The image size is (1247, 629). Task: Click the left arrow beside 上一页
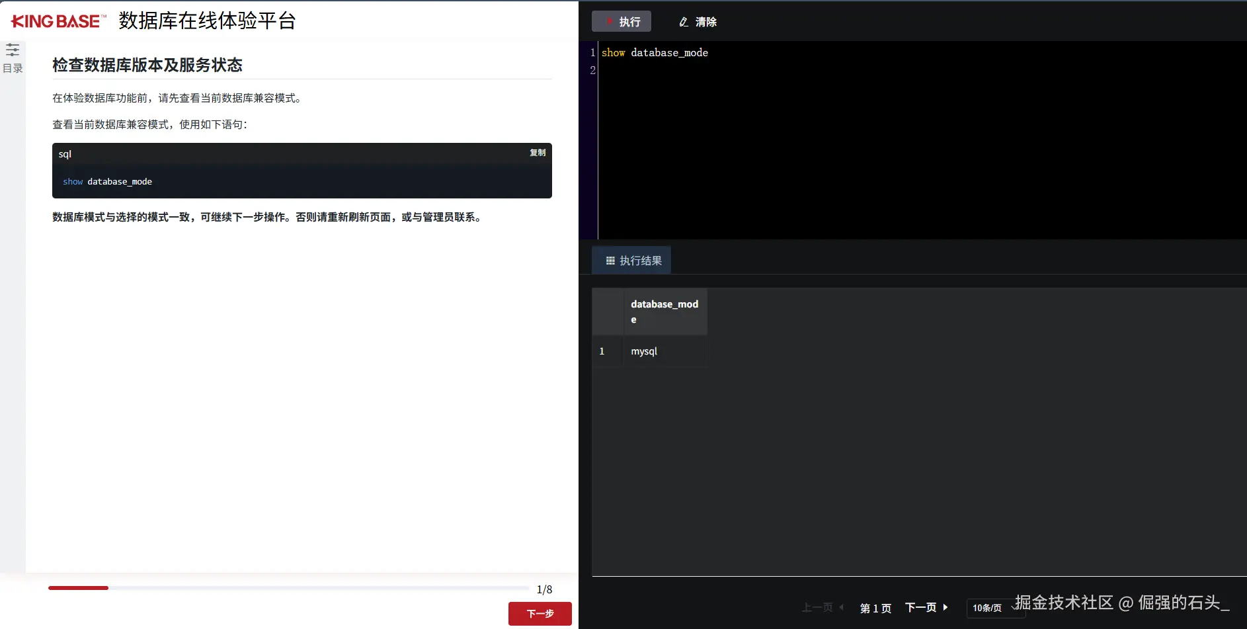tap(842, 607)
